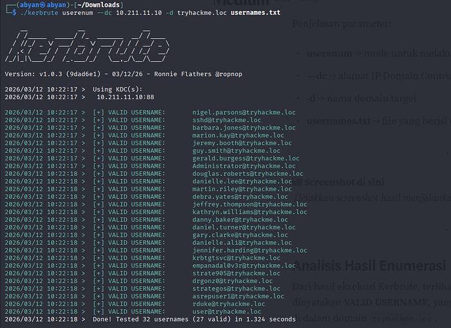Image resolution: width=451 pixels, height=328 pixels.
Task: Select jeremy.booth@tryhackme.loc username
Action: (x=242, y=143)
